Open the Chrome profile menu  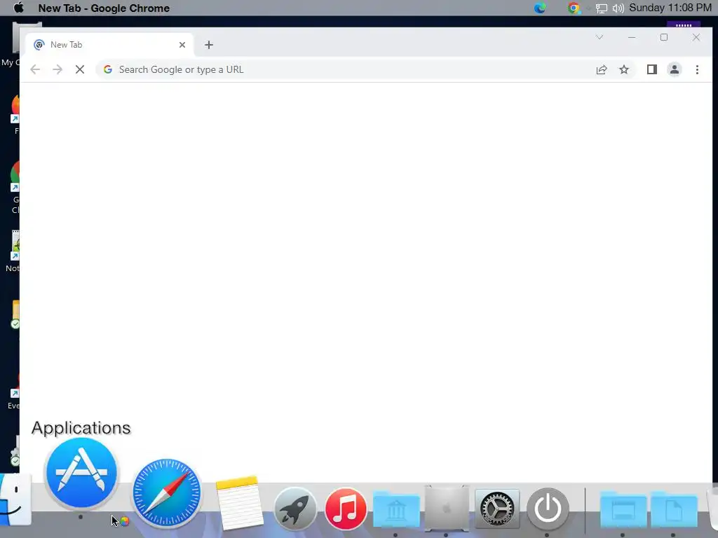pos(675,69)
